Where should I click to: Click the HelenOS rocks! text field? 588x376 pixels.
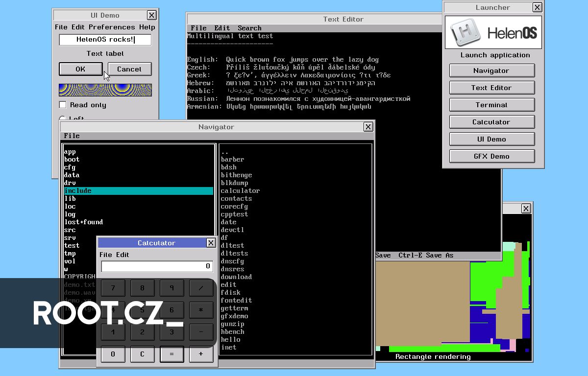click(x=105, y=40)
